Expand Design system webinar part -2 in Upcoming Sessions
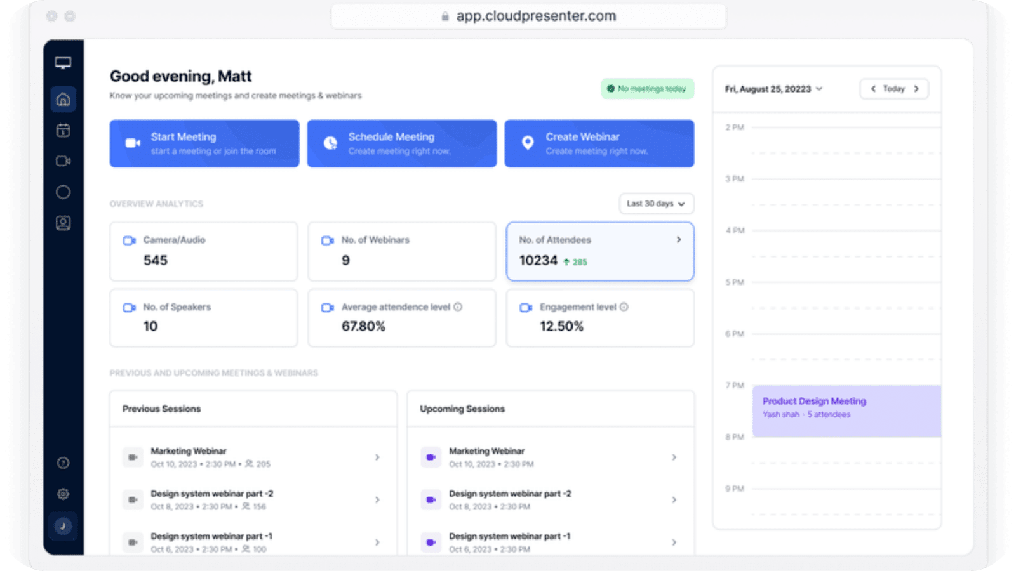Viewport: 1016px width, 571px height. tap(674, 499)
